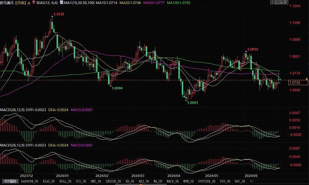Open the 日线 period selector
This screenshot has width=309, height=185.
(x=20, y=3)
